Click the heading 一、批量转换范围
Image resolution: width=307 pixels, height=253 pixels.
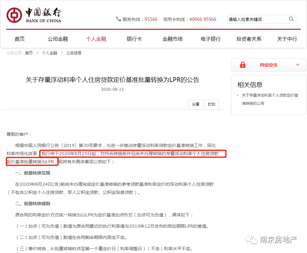pos(33,173)
